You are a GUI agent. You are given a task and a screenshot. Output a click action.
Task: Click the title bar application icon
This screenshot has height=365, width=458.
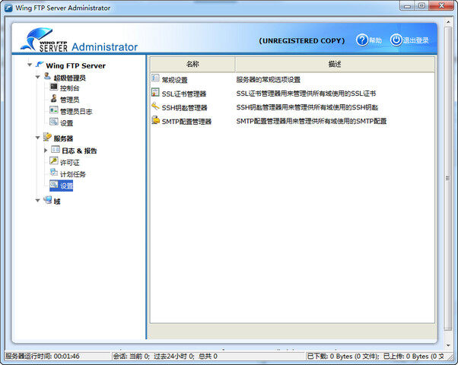8,8
